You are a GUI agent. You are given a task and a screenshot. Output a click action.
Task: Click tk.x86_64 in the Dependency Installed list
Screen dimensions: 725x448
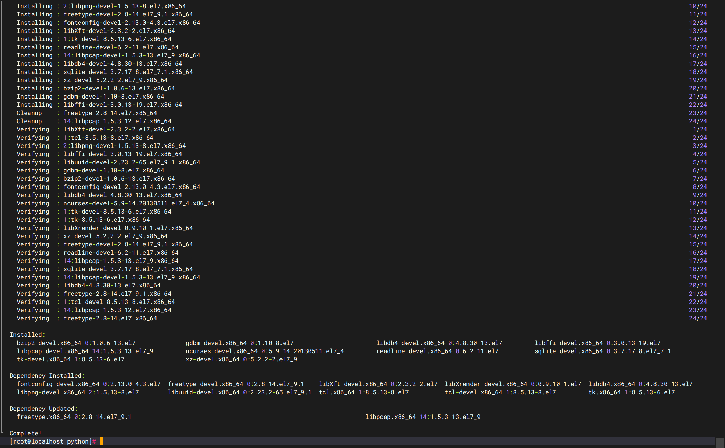tap(604, 392)
